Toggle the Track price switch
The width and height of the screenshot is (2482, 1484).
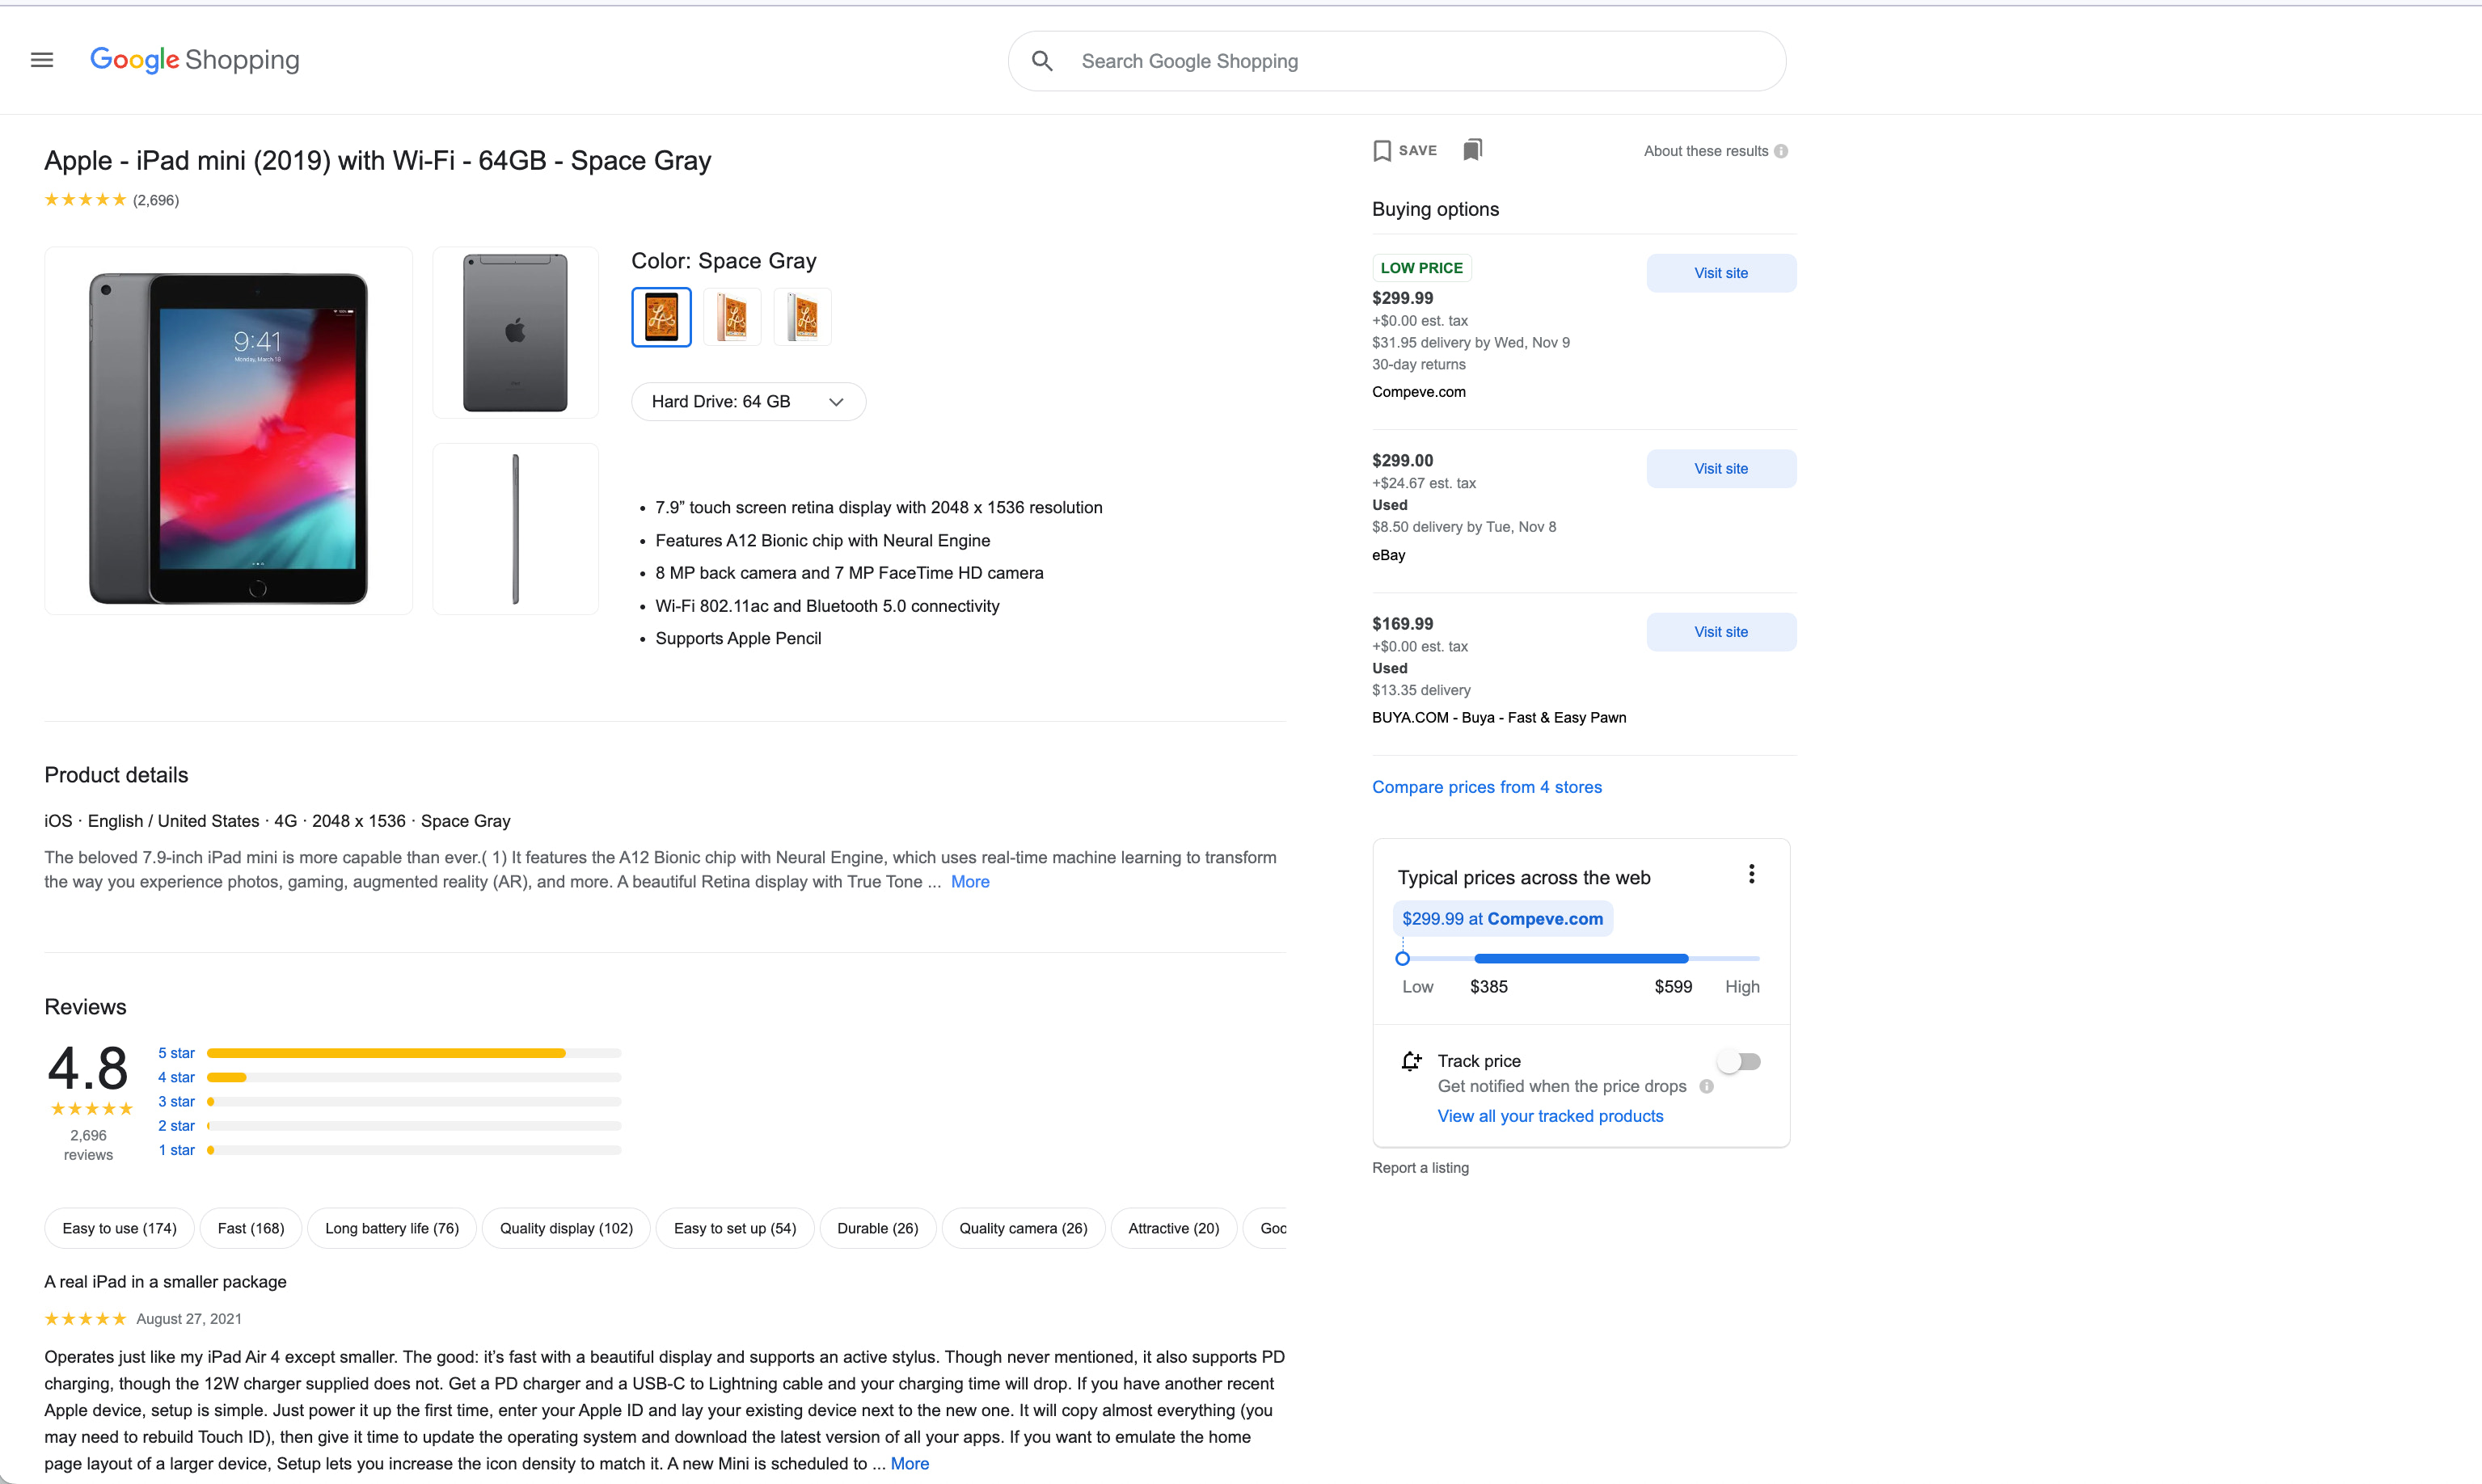click(x=1740, y=1062)
